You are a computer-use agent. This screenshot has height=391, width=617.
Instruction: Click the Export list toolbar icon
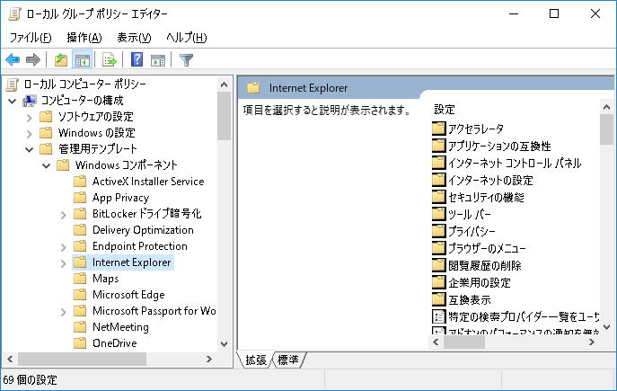tap(109, 60)
